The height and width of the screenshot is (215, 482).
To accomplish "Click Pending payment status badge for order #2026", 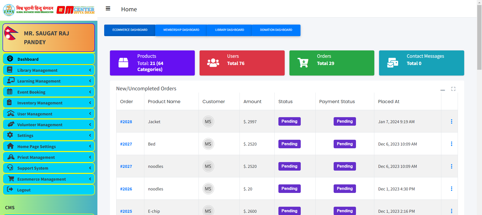I will (x=344, y=189).
